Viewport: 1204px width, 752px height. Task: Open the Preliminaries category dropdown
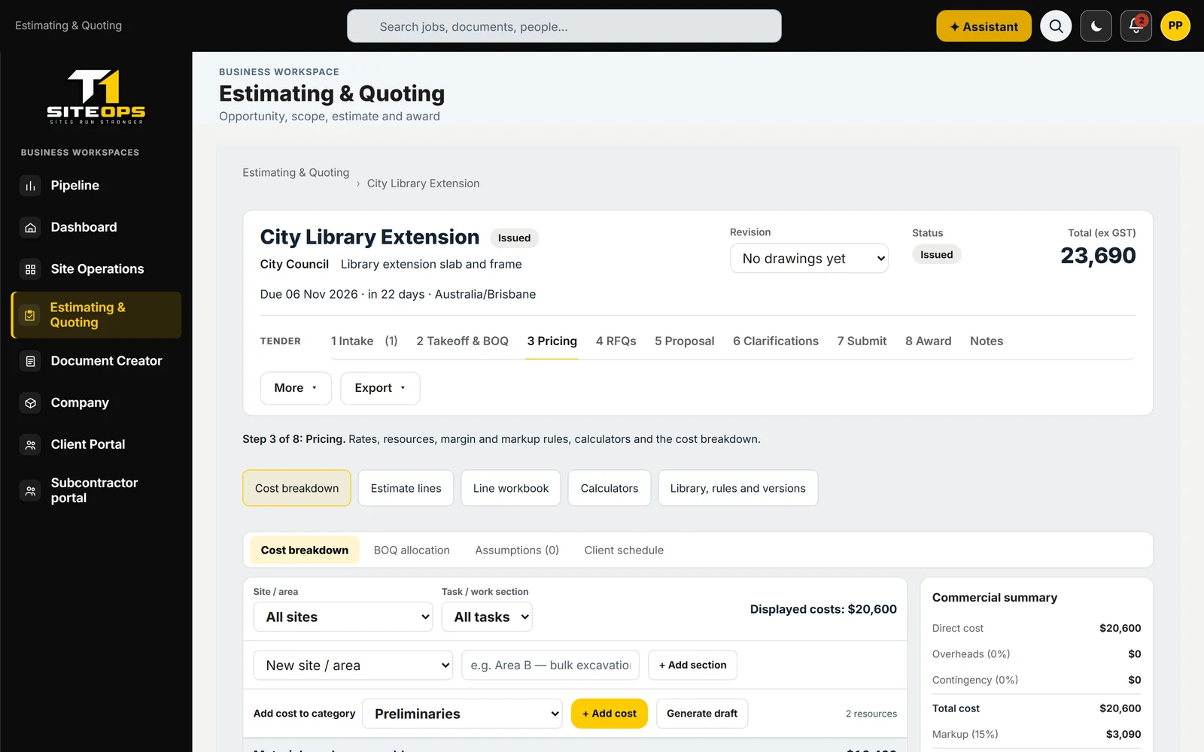(x=463, y=714)
